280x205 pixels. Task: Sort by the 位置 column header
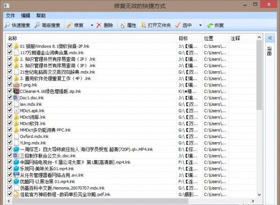coord(216,38)
